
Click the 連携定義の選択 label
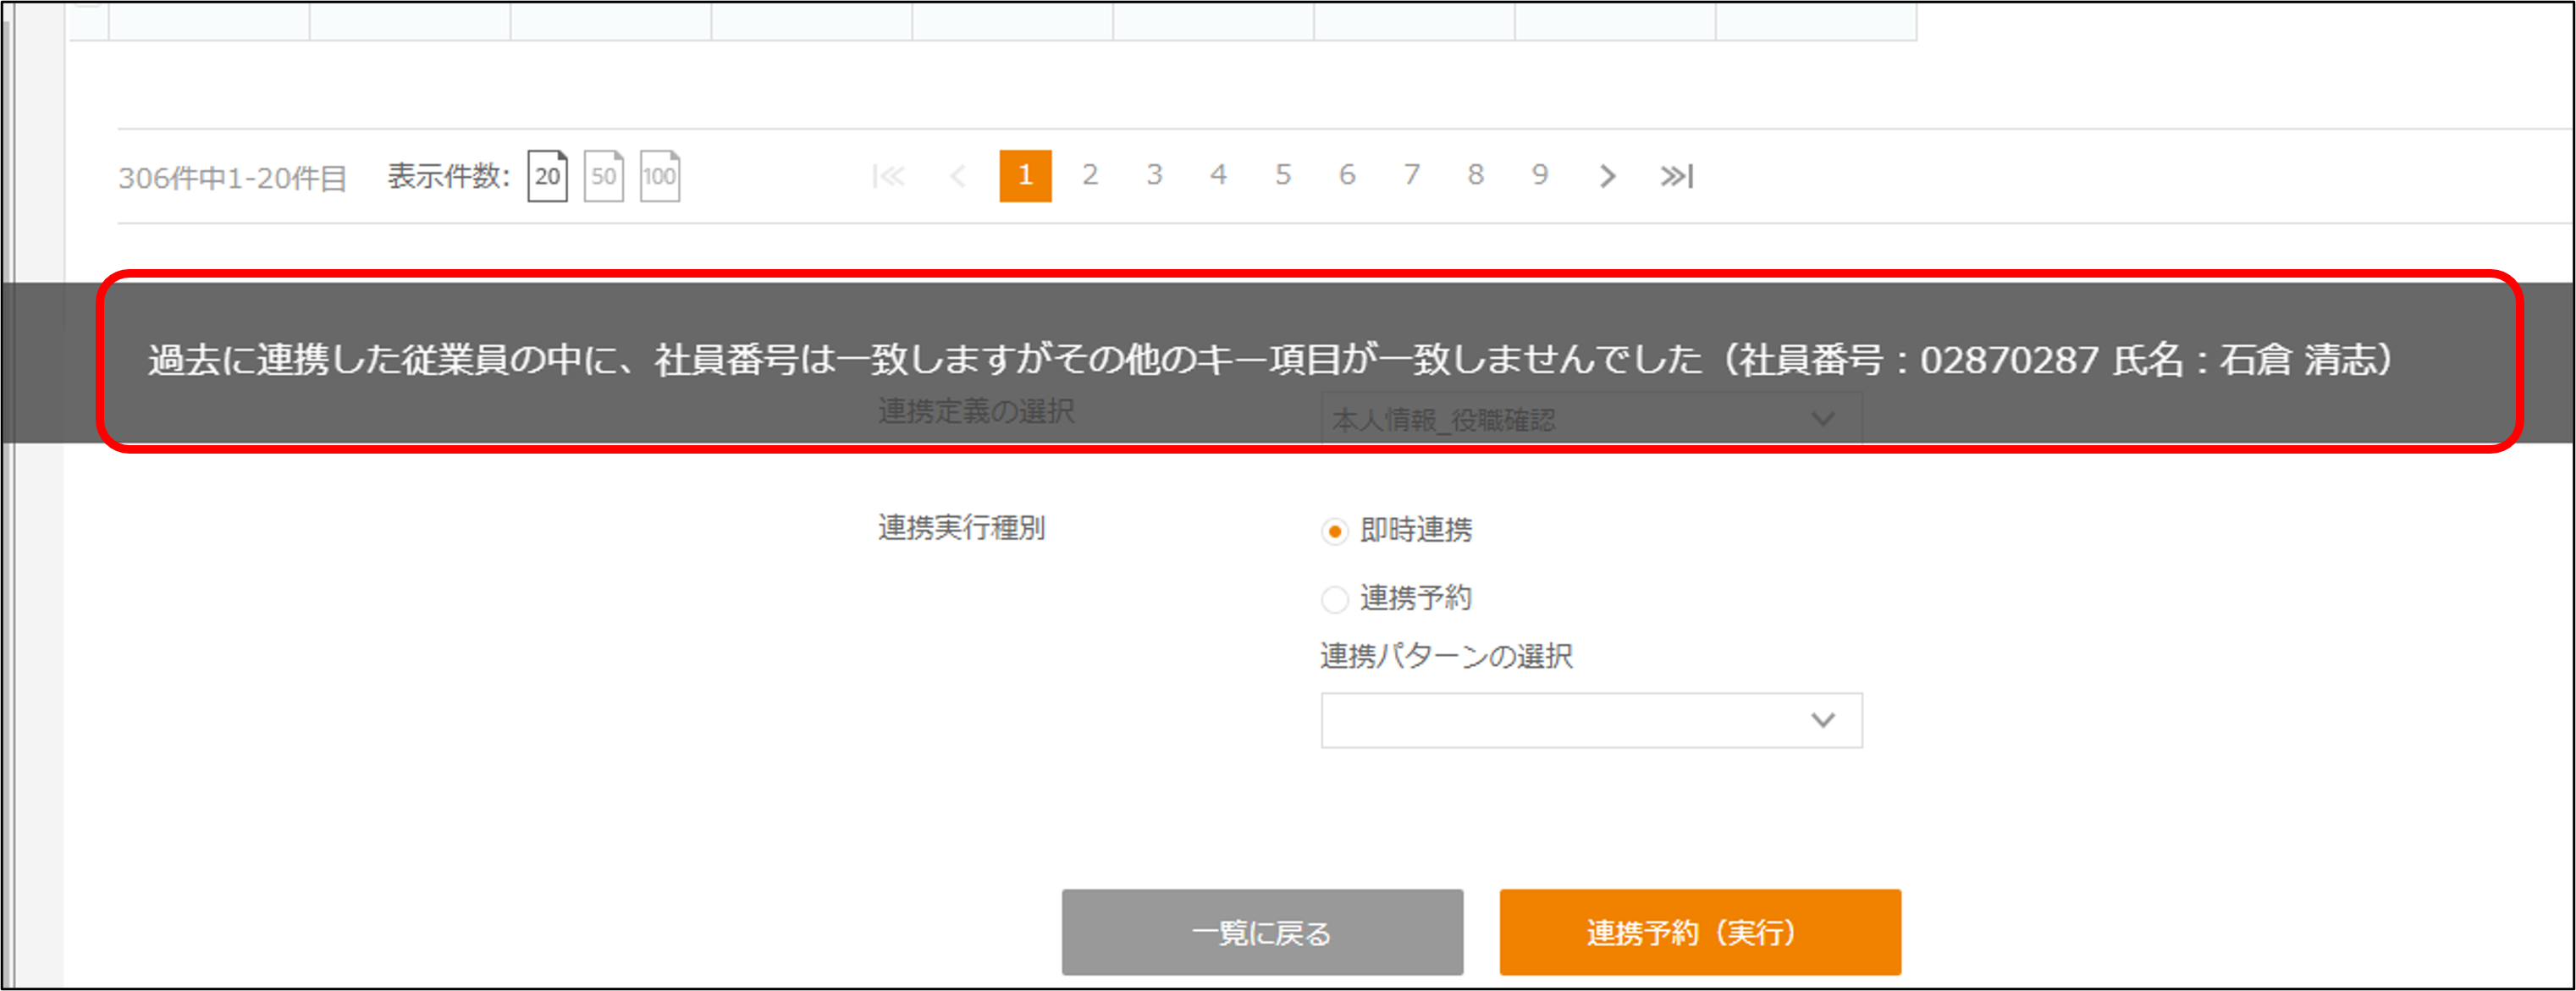[976, 411]
